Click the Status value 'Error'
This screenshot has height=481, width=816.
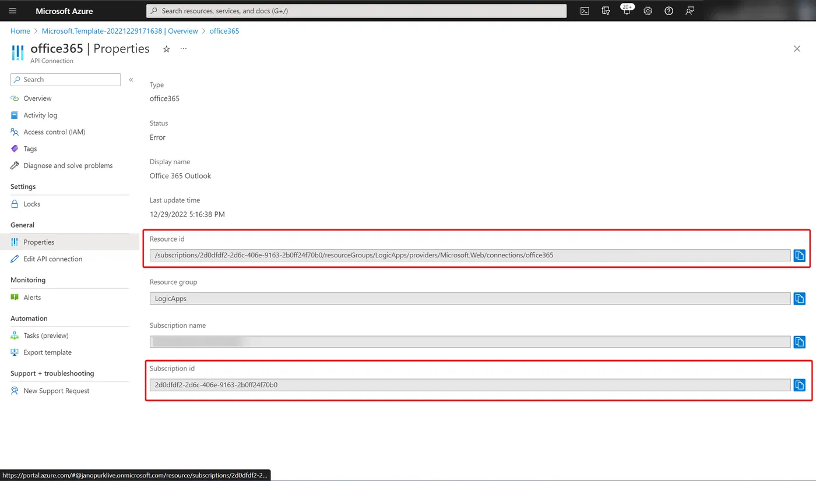157,137
